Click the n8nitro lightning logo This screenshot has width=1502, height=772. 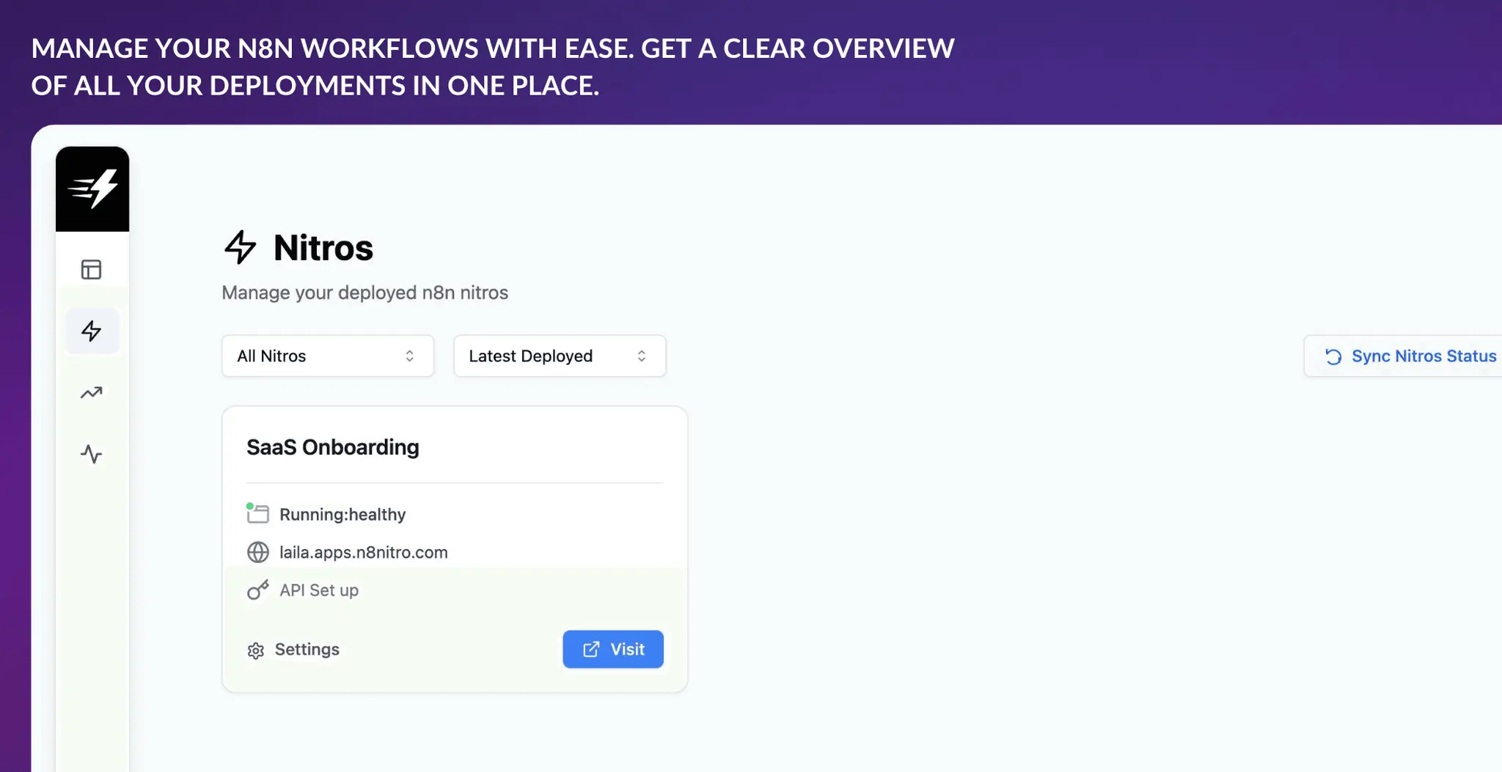pyautogui.click(x=92, y=189)
